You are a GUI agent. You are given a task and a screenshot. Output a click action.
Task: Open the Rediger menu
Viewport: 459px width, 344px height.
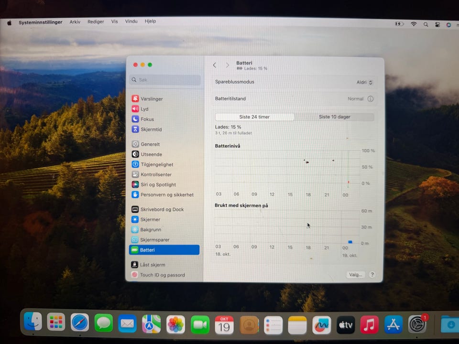[96, 21]
